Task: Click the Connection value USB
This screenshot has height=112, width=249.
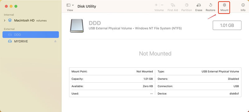Action: [x=236, y=86]
